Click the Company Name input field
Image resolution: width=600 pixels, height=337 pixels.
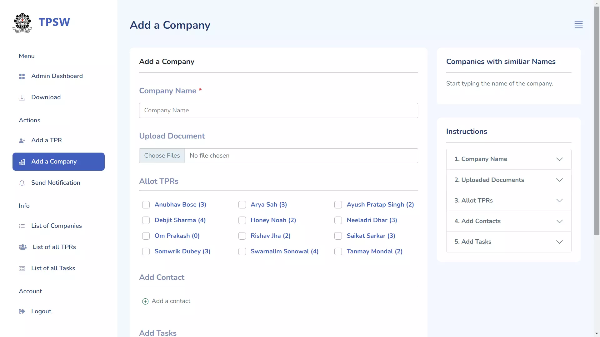278,110
